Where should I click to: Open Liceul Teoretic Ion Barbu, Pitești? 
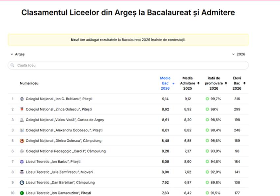click(53, 162)
